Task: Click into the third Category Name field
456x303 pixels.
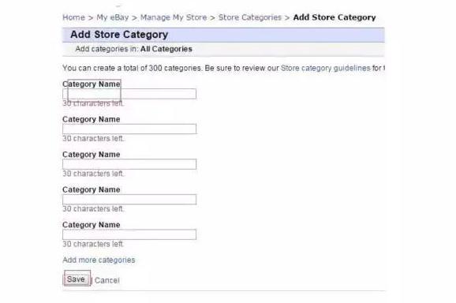Action: [129, 164]
